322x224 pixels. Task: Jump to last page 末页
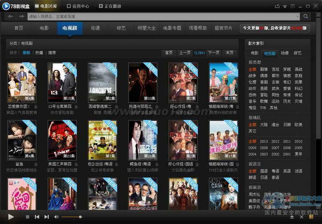click(x=230, y=53)
